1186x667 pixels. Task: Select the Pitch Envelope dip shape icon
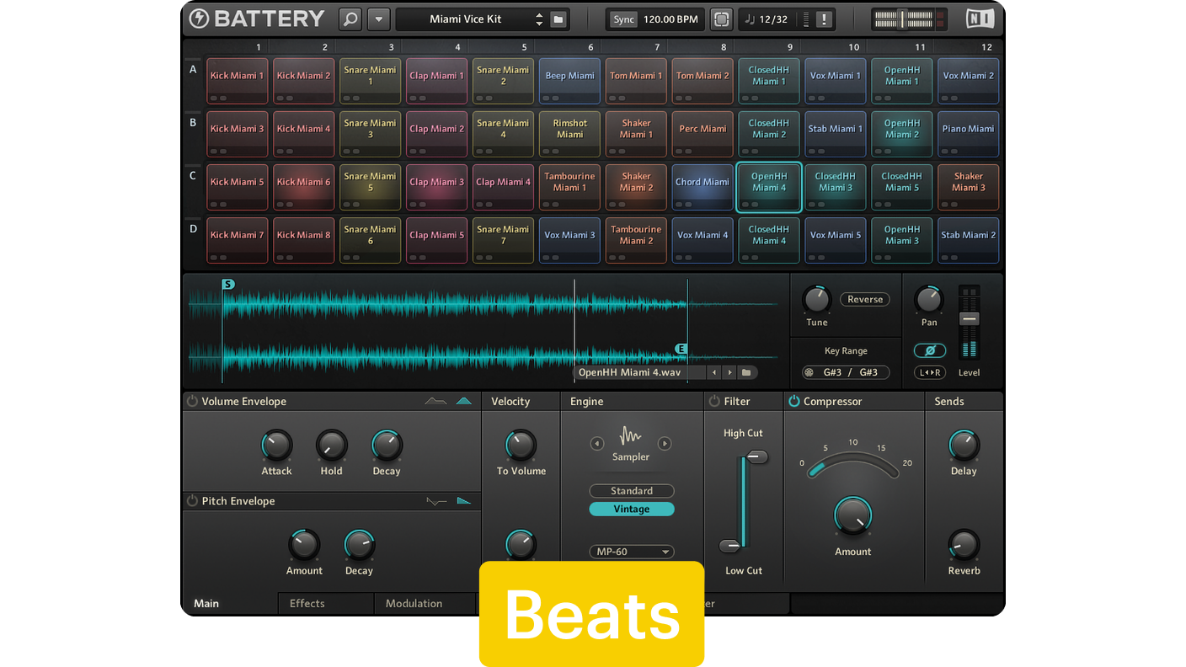(x=436, y=501)
